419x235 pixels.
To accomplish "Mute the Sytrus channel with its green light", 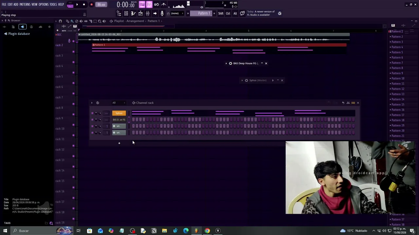I will pos(92,113).
